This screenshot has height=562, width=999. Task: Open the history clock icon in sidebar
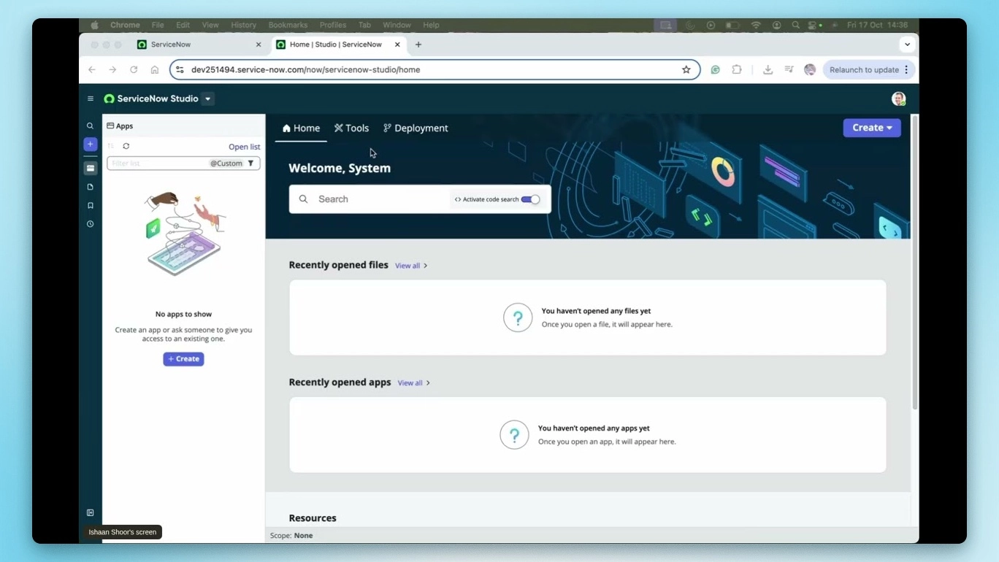pyautogui.click(x=90, y=223)
